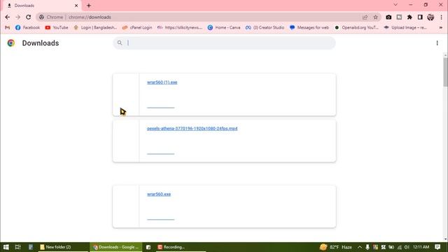Open the extensions puzzle icon
Viewport: 448px width, 252px height.
coord(409,17)
